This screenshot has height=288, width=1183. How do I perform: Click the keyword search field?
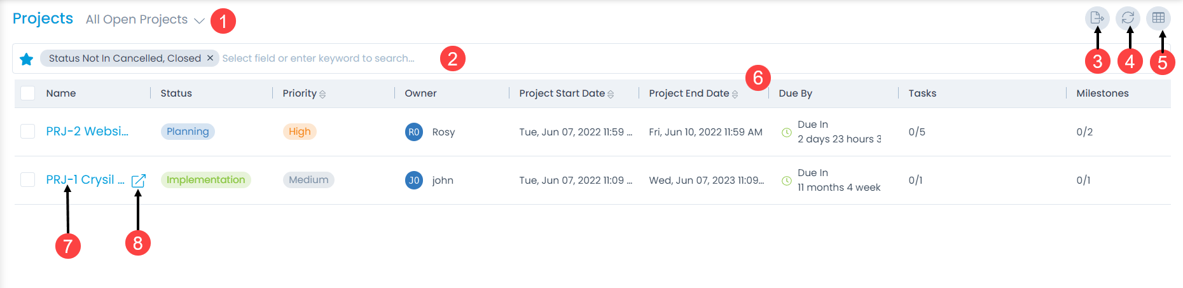318,58
